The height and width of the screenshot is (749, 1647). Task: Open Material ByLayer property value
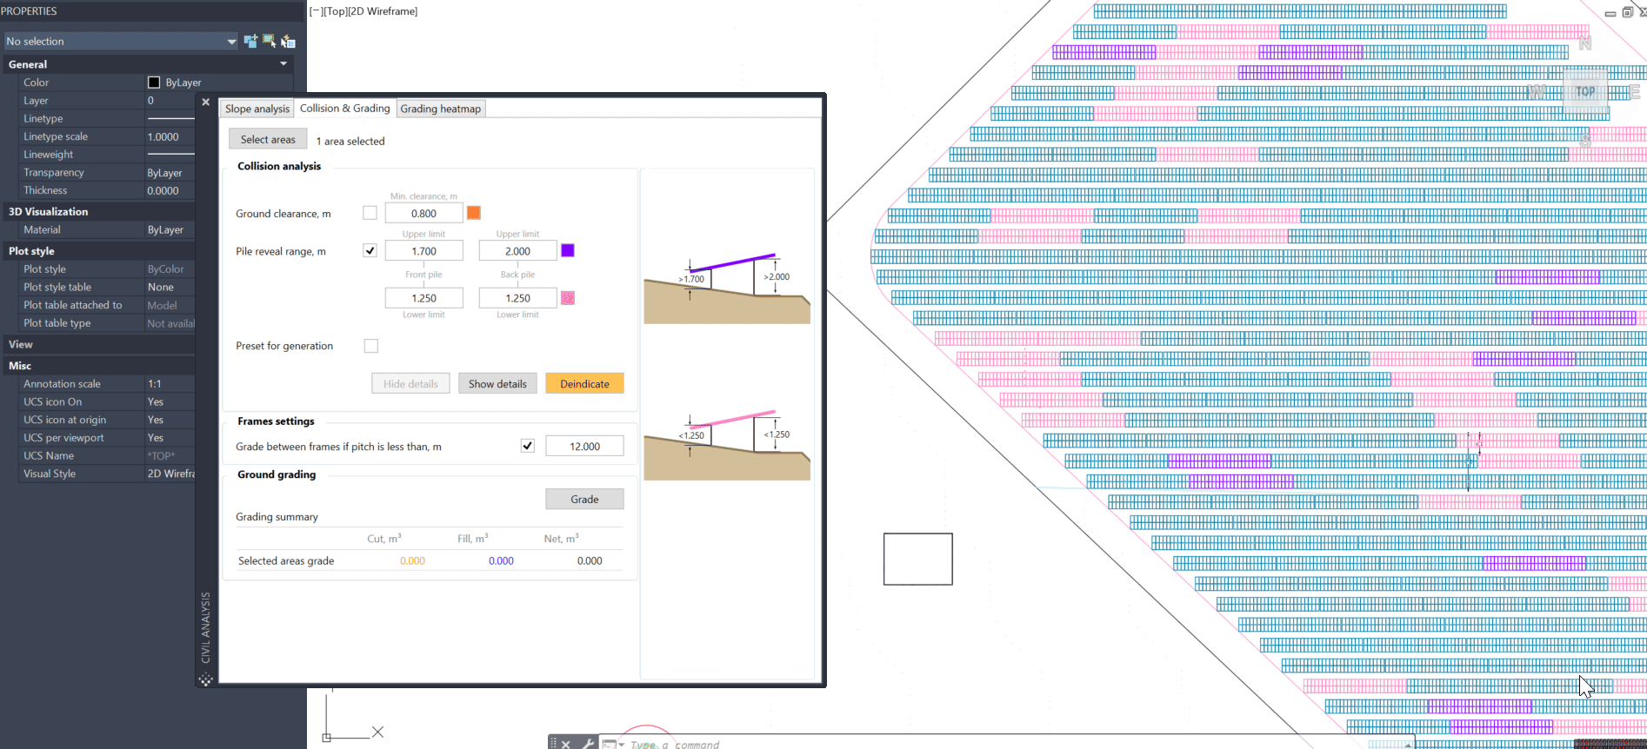(170, 229)
